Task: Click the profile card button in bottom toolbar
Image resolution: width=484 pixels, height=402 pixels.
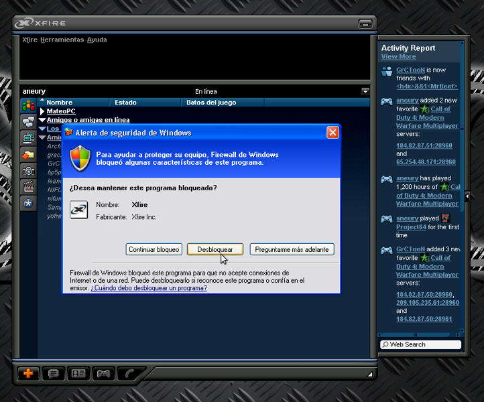Action: pyautogui.click(x=78, y=374)
